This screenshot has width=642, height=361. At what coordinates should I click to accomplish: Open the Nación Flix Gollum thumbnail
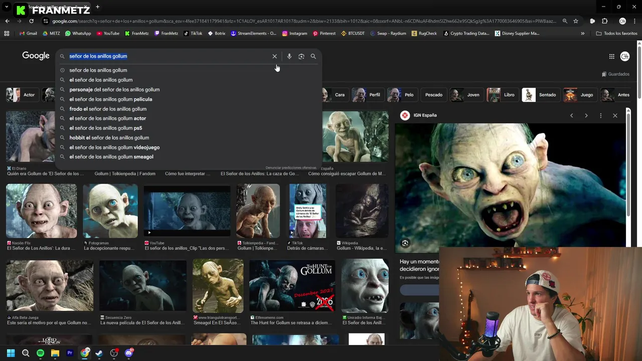click(41, 211)
